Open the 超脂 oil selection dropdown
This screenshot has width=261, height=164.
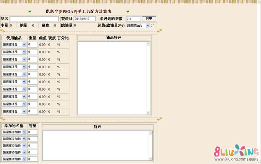(x=138, y=25)
